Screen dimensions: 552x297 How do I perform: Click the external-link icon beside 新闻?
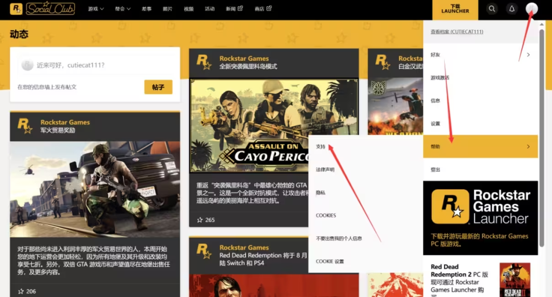240,8
